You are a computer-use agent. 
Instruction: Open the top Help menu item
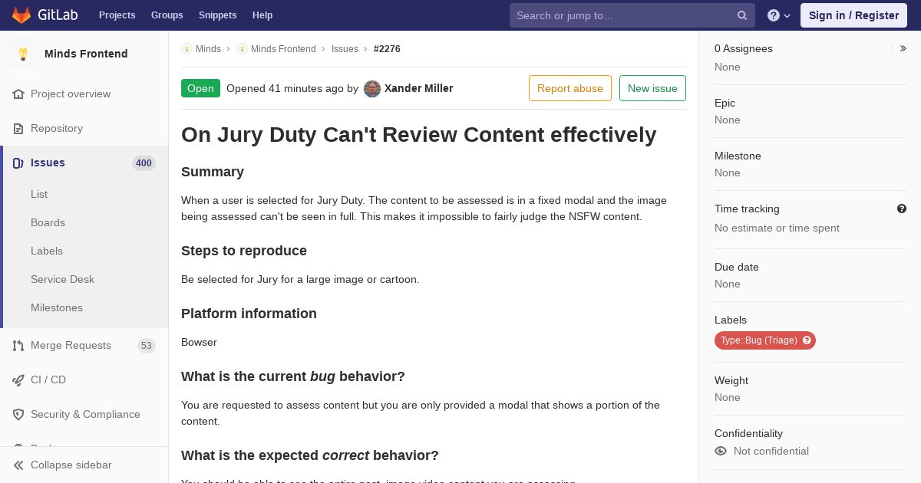point(262,15)
